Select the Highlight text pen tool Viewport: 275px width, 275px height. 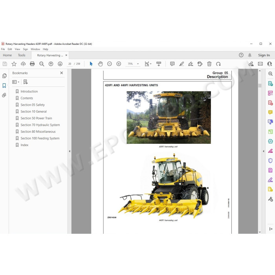[181, 64]
